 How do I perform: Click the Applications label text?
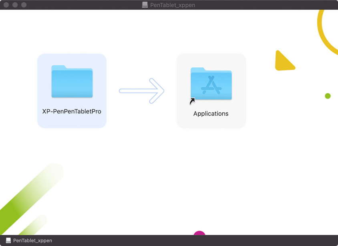click(x=211, y=114)
